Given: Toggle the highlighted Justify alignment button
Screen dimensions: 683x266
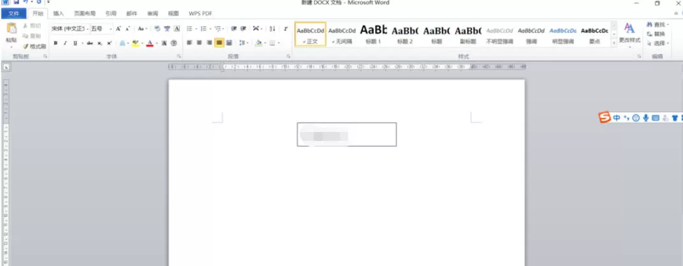Looking at the screenshot, I should coord(219,43).
